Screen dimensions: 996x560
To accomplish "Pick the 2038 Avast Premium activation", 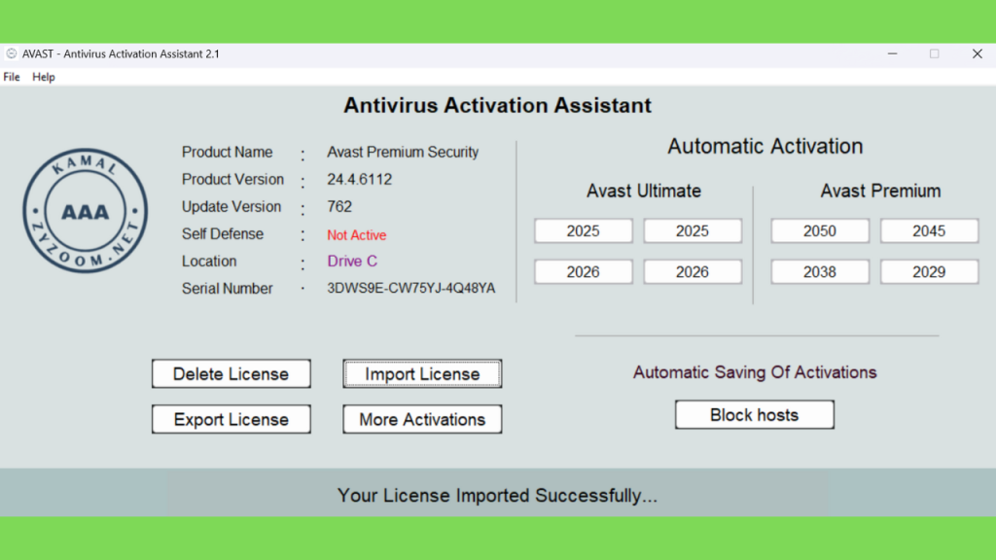I will click(820, 272).
